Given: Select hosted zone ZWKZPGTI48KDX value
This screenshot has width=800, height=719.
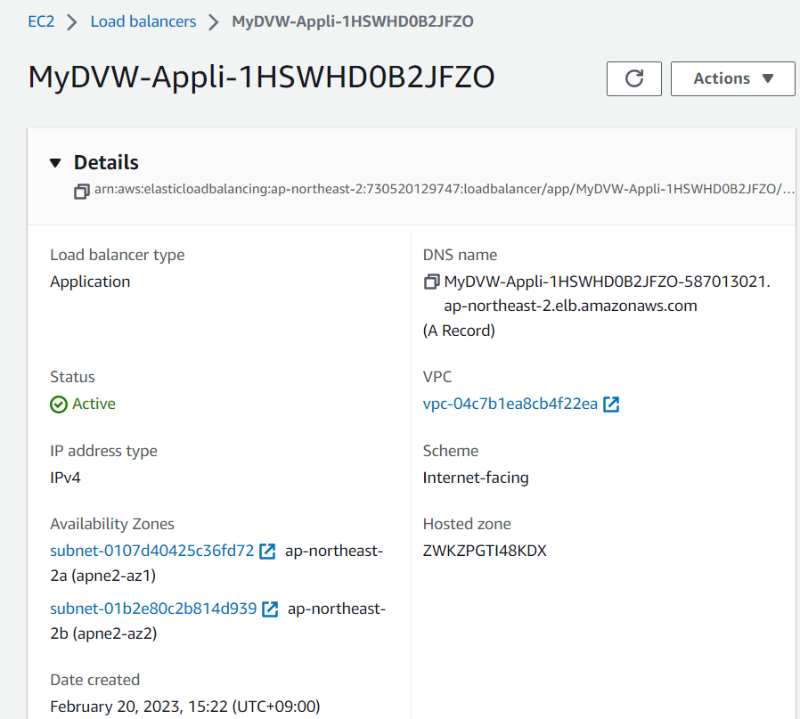Looking at the screenshot, I should click(485, 551).
